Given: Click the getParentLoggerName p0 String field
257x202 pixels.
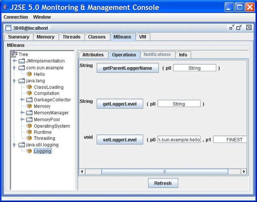Looking at the screenshot, I should [195, 68].
